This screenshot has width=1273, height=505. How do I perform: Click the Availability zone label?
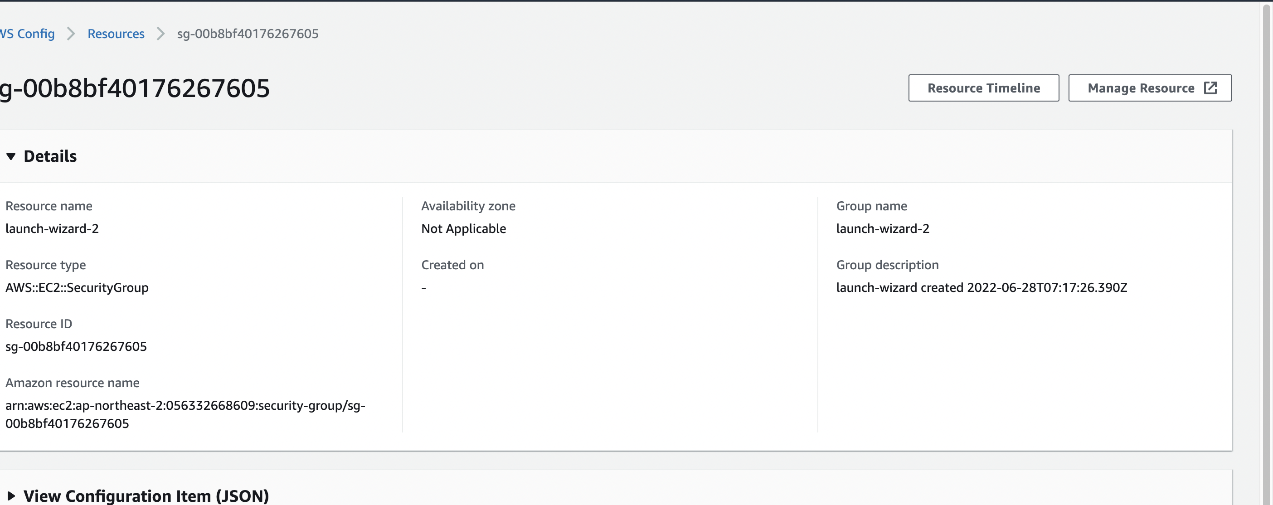pyautogui.click(x=468, y=205)
